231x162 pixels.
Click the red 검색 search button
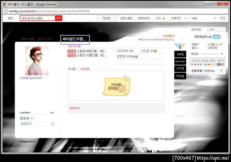point(59,18)
